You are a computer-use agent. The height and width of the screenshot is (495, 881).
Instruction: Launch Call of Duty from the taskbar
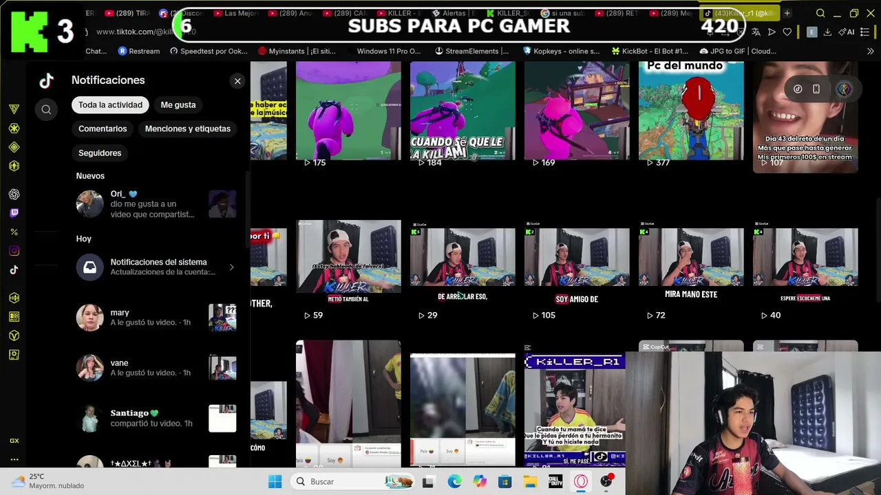click(x=555, y=481)
